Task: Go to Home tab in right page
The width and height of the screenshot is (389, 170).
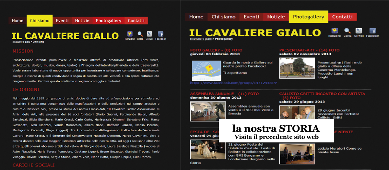Action: click(196, 17)
